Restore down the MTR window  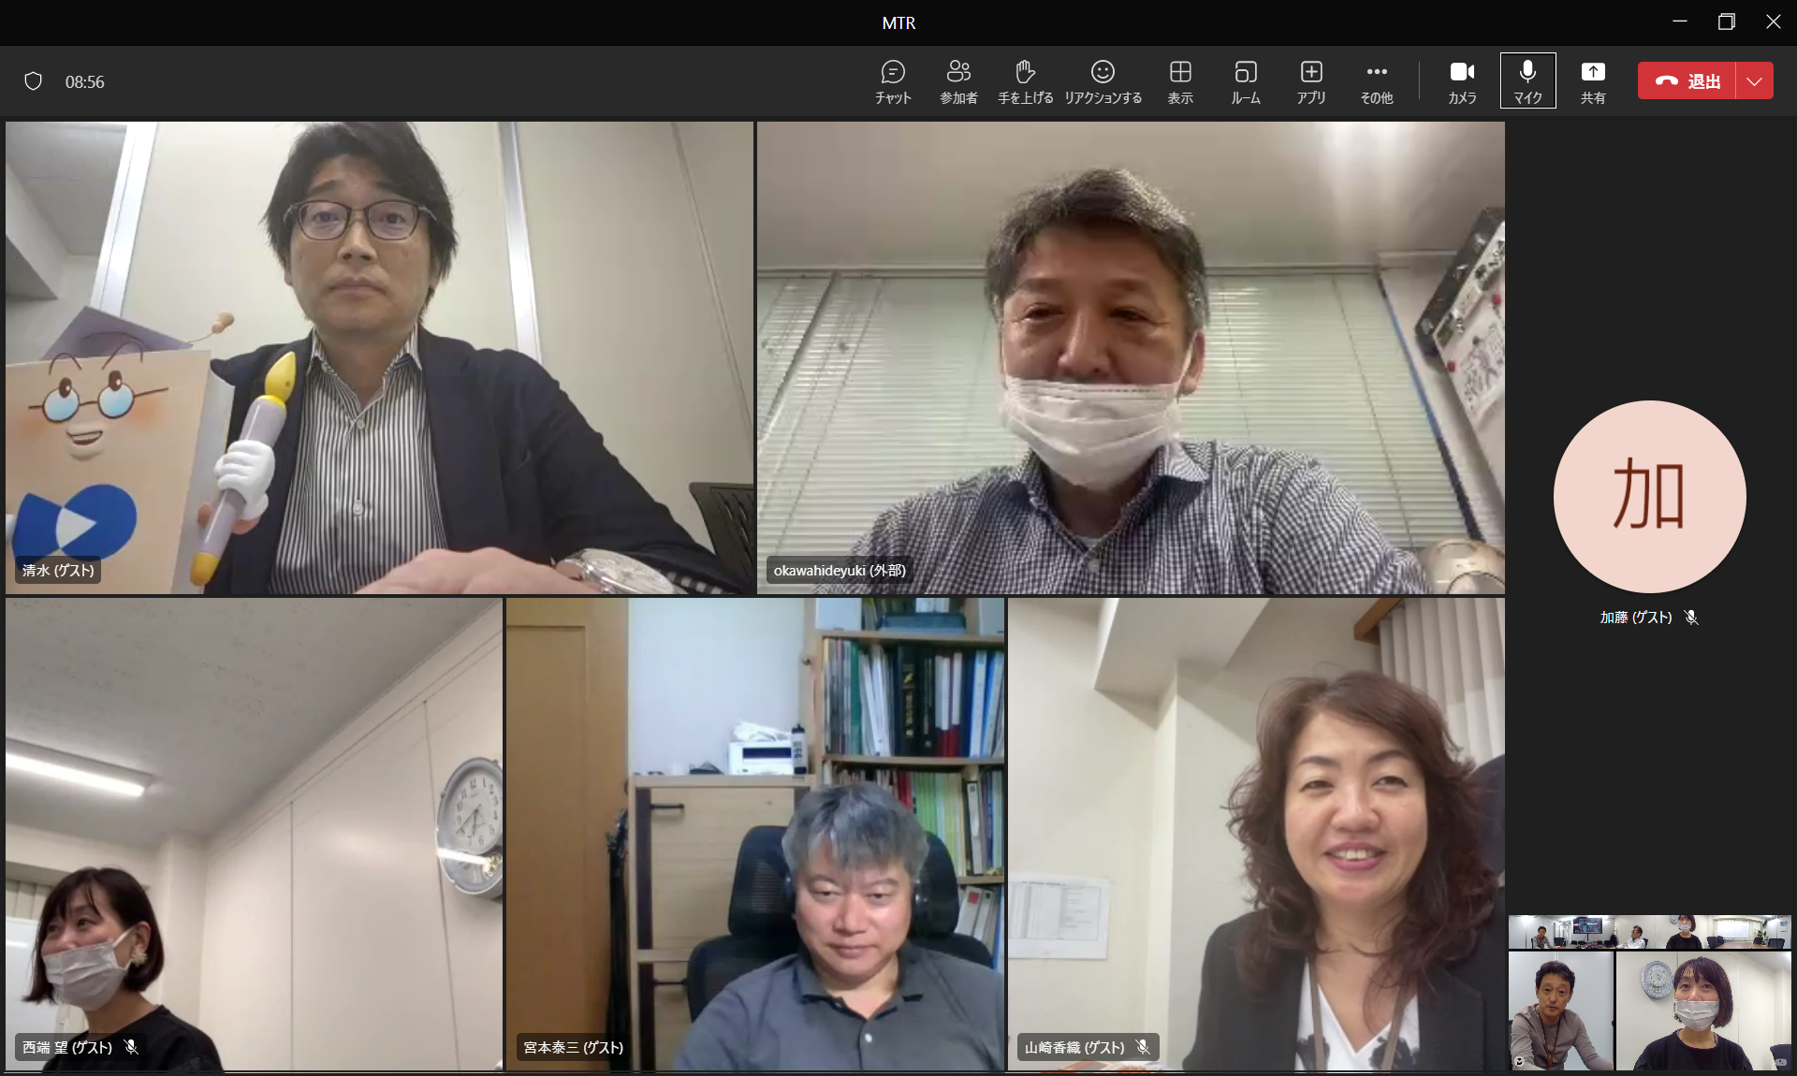[x=1727, y=22]
